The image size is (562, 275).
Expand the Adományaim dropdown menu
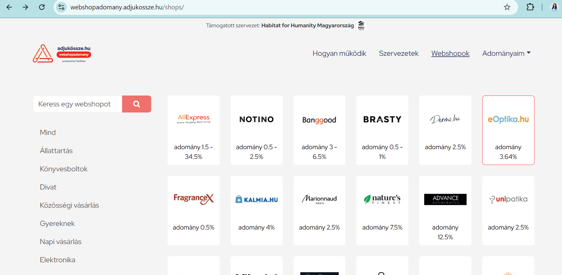506,53
